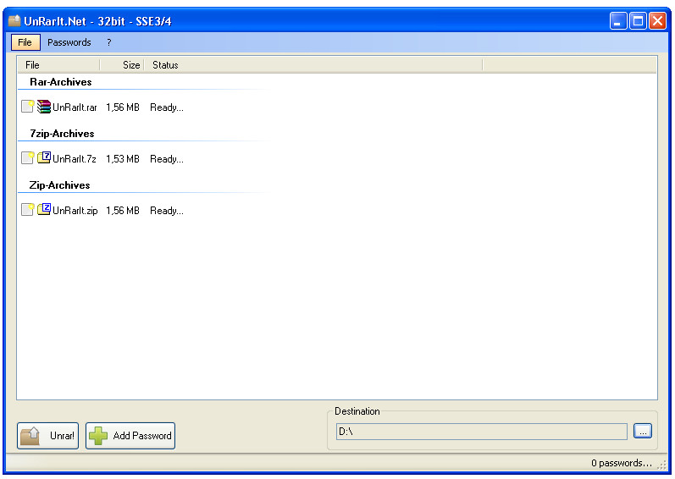Viewport: 675px width, 479px height.
Task: Sort by the Status column header
Action: [x=313, y=65]
